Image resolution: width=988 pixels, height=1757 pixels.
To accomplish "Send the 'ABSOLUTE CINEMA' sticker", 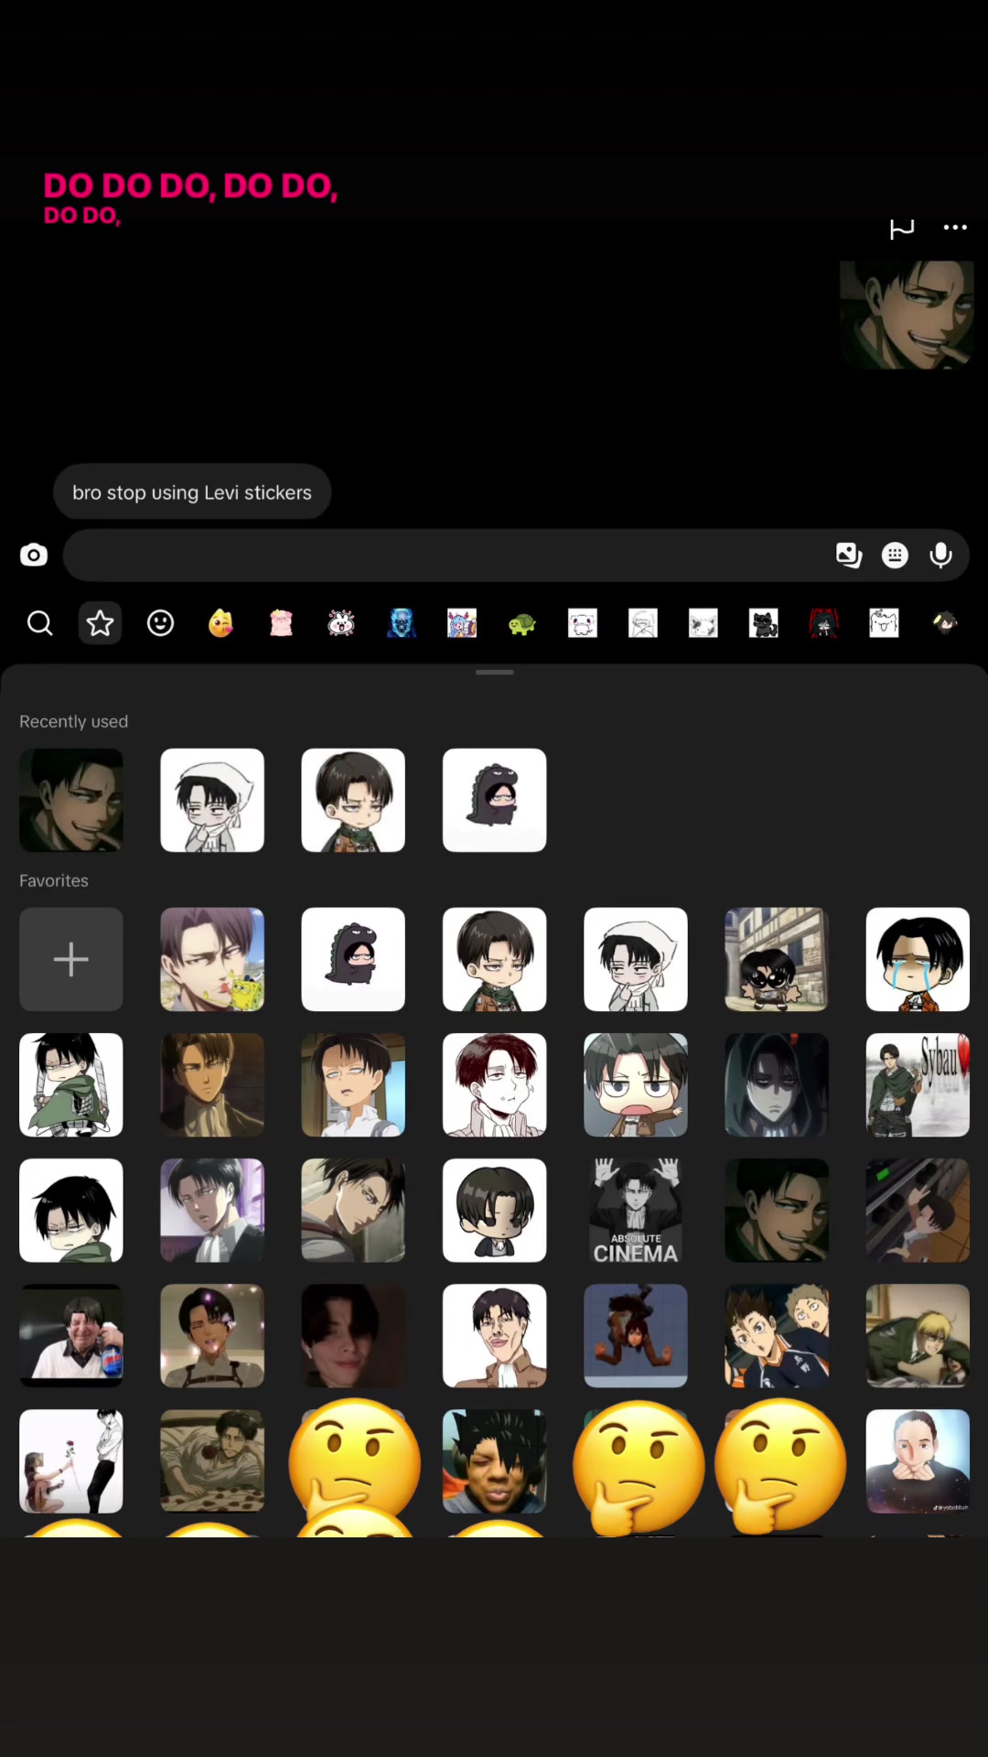I will pyautogui.click(x=636, y=1211).
